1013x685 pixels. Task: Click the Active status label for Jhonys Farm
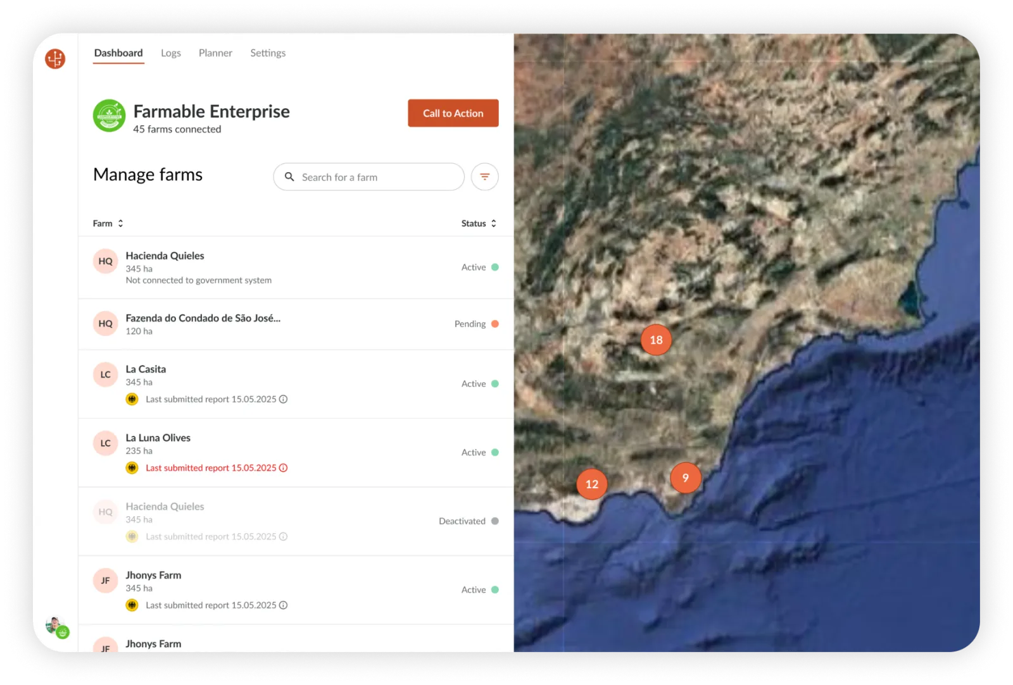474,590
